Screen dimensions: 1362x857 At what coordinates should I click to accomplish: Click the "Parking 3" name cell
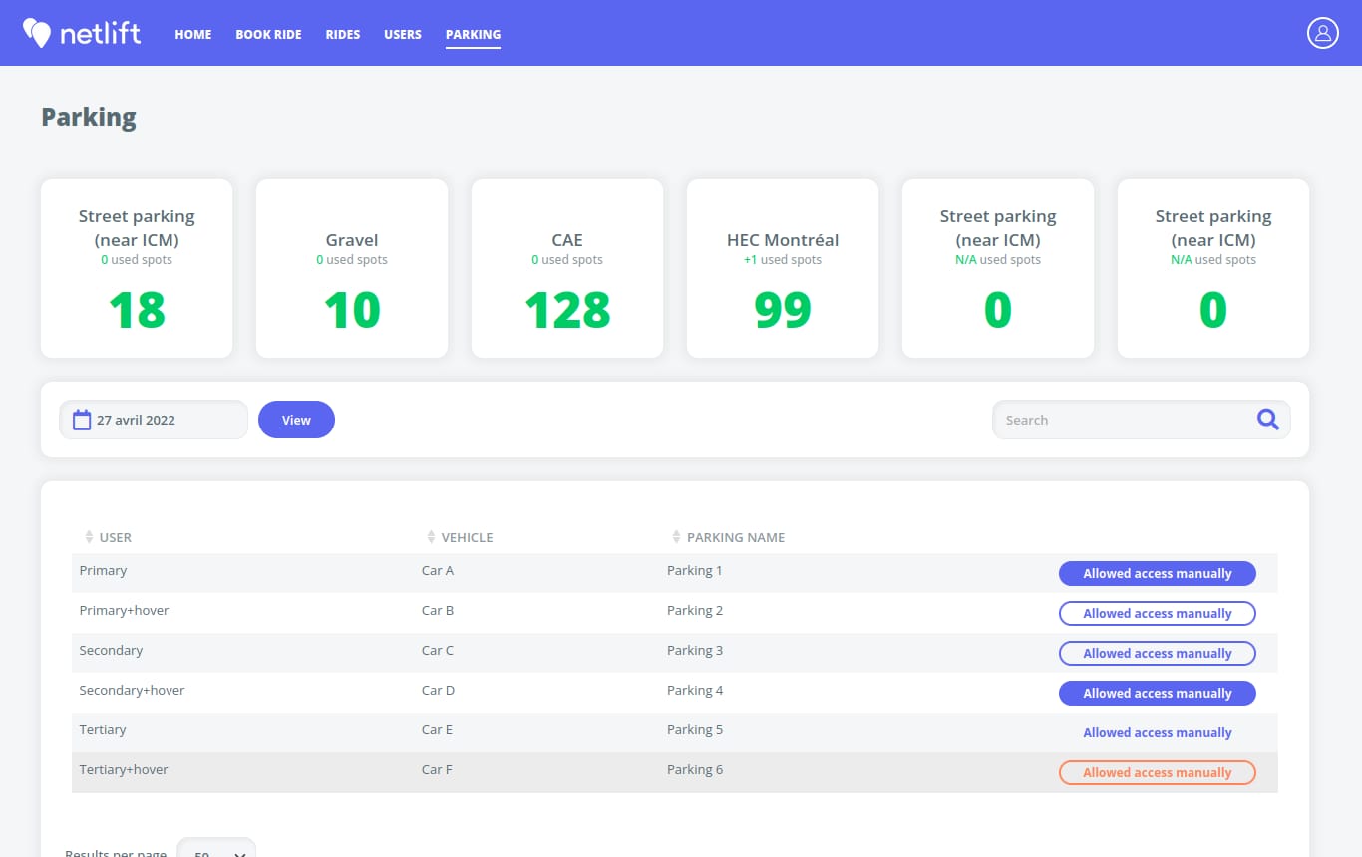point(695,650)
